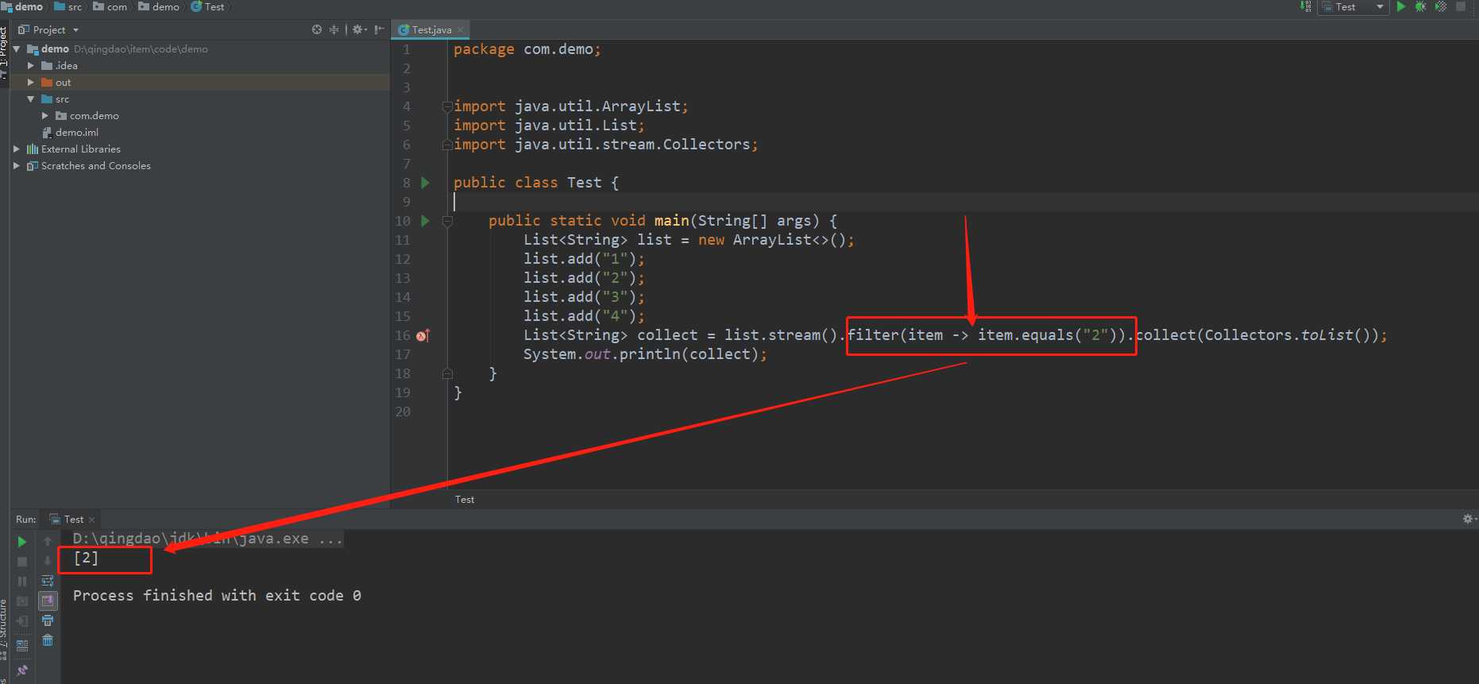1479x684 pixels.
Task: Click line number 20 in editor gutter
Action: tap(403, 412)
